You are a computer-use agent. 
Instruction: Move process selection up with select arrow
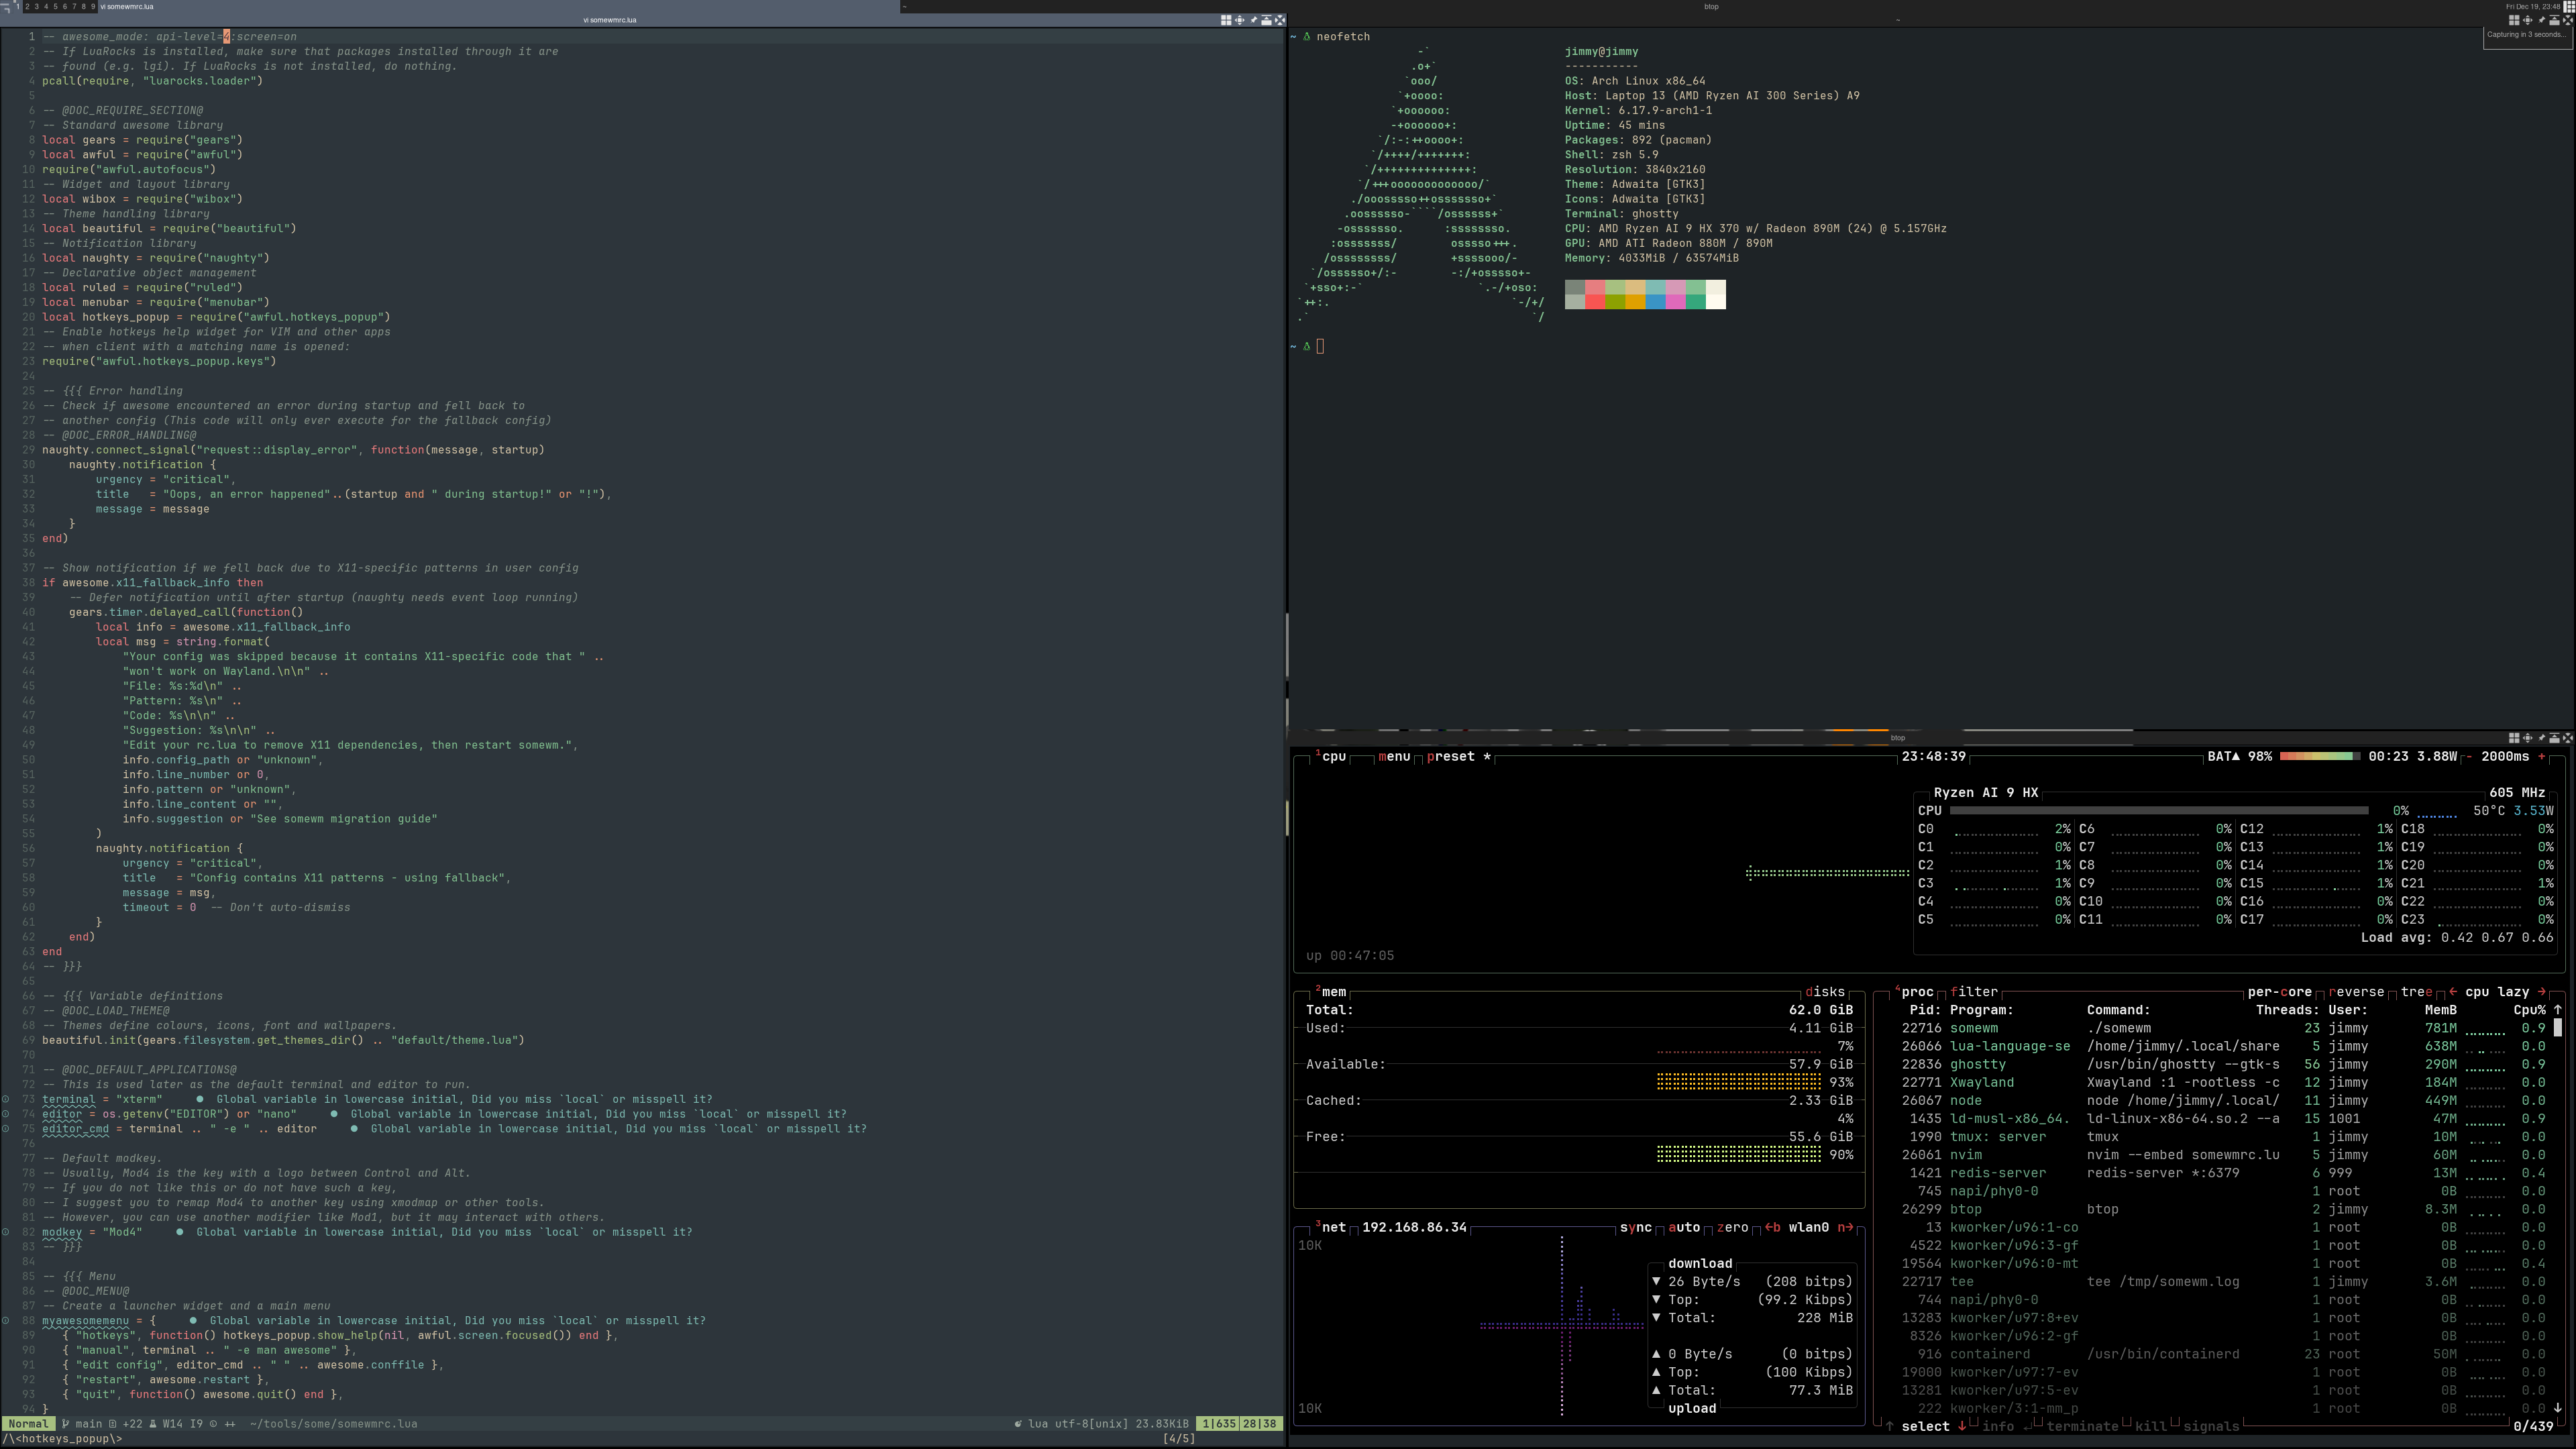coord(1890,1427)
